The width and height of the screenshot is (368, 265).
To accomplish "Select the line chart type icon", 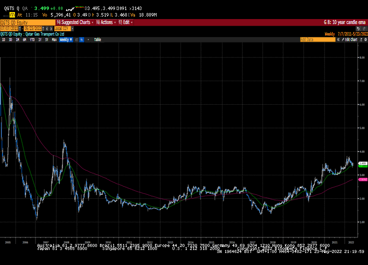I will pyautogui.click(x=76, y=39).
